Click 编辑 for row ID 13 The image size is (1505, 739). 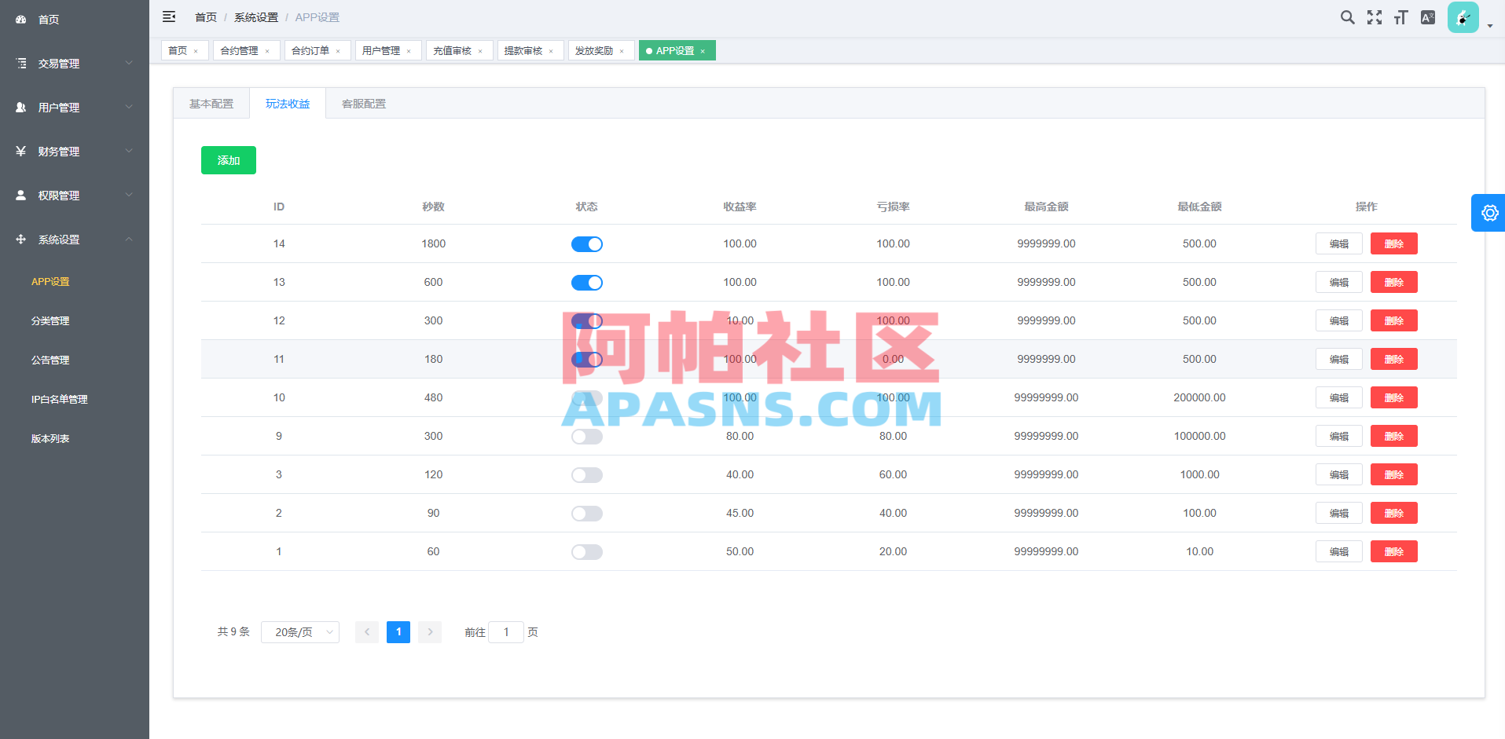[x=1338, y=282]
